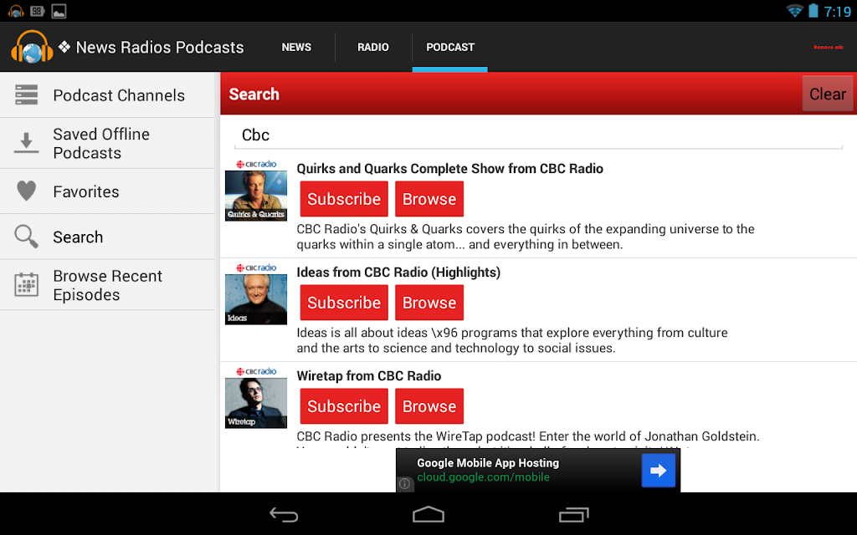Tap Google Mobile App Hosting ad text

click(488, 463)
